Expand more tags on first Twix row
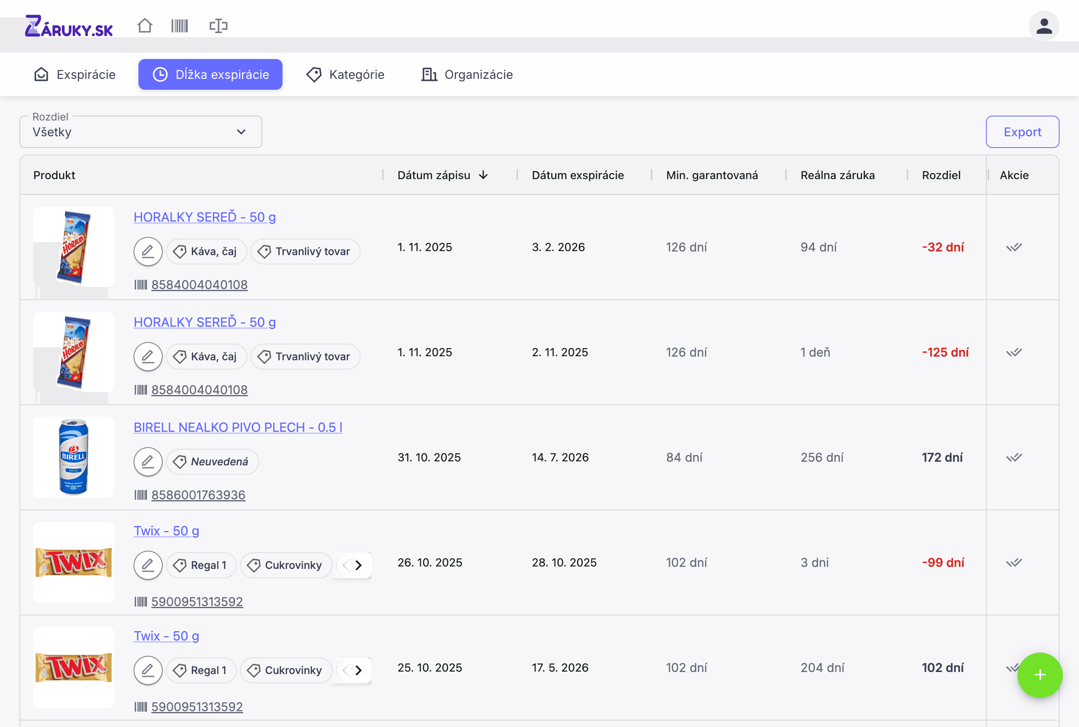 pyautogui.click(x=358, y=565)
